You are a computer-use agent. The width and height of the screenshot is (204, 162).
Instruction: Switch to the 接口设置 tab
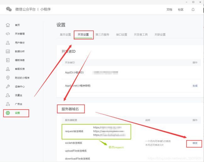pos(122,35)
